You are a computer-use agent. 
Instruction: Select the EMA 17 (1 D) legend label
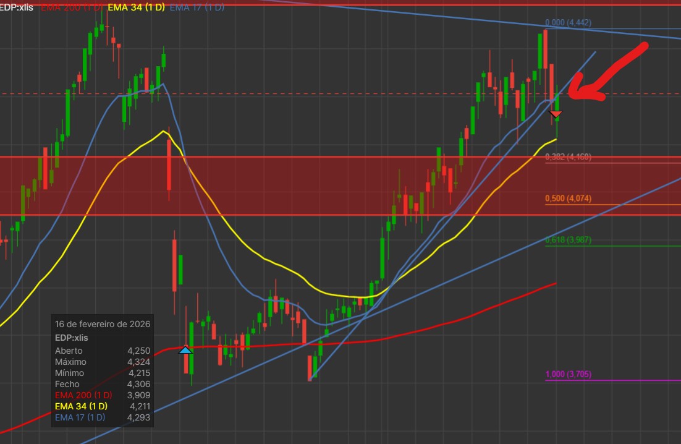point(197,7)
